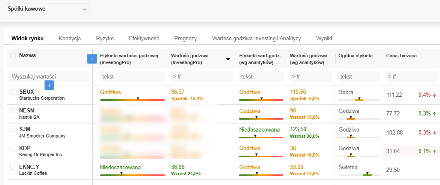This screenshot has width=440, height=185.
Task: Click the SBUX Dobra overall label bar
Action: tap(359, 100)
